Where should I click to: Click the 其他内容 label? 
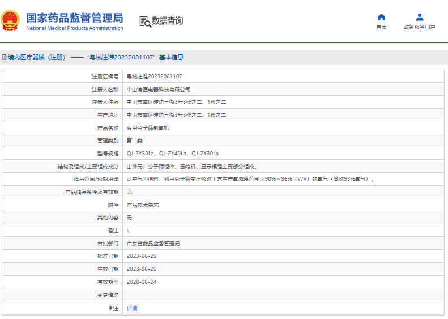coord(108,218)
